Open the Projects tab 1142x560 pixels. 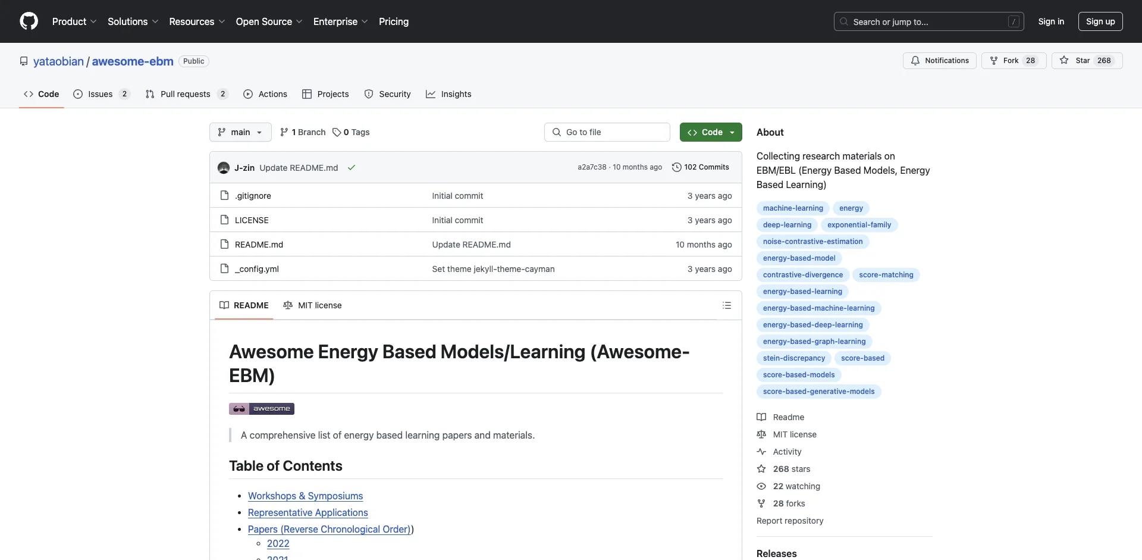325,94
